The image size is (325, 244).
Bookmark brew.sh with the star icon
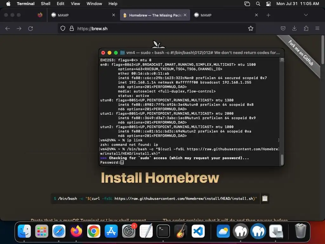click(x=251, y=28)
